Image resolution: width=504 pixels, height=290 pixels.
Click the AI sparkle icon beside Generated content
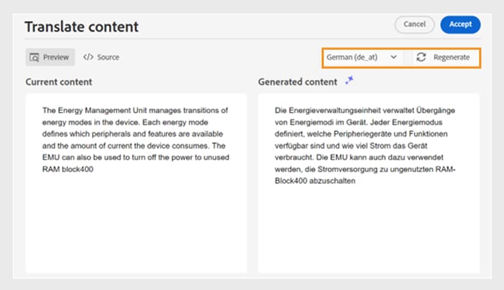click(349, 81)
